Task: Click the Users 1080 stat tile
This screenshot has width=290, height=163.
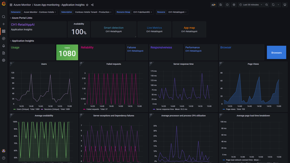Action: pyautogui.click(x=67, y=52)
